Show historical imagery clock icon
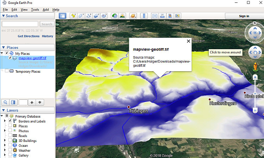This screenshot has height=158, width=264. pyautogui.click(x=115, y=16)
